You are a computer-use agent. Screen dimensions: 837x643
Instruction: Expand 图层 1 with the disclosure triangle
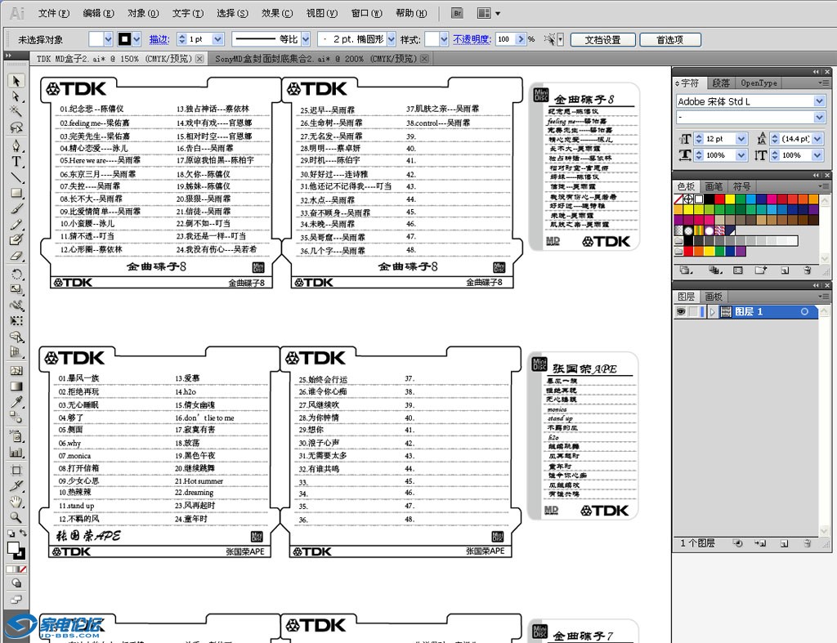712,312
